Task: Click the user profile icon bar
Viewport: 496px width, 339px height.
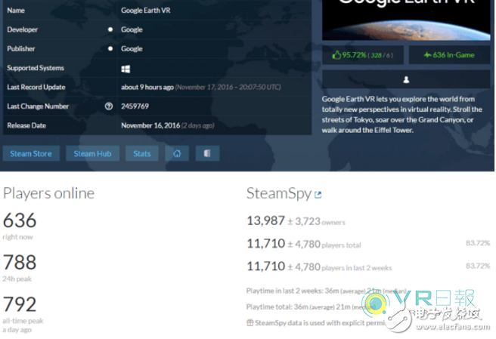Action: pos(406,79)
